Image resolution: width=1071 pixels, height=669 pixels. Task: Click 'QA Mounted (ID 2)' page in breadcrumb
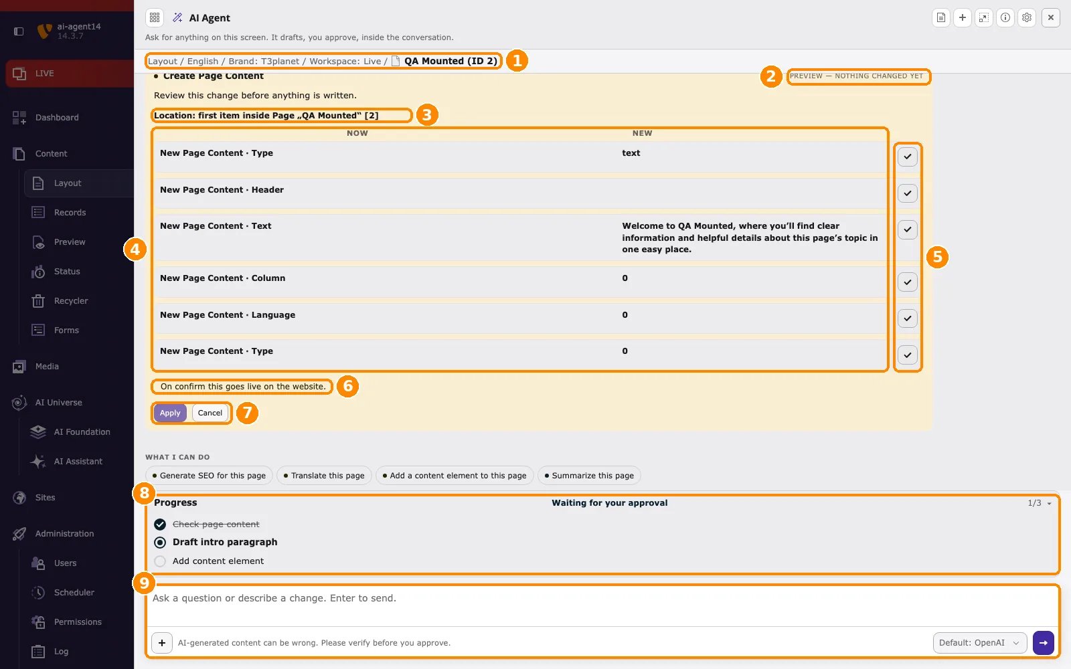[x=450, y=61]
